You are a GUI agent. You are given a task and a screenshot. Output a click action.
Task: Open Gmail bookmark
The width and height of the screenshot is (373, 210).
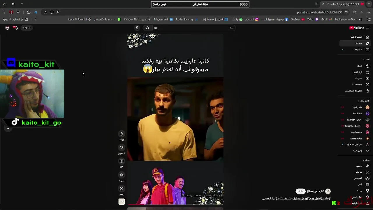(x=326, y=20)
